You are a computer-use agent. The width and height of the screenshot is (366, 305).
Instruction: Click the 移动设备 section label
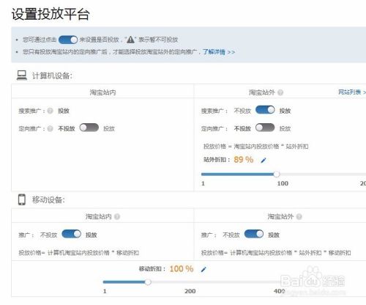point(48,200)
